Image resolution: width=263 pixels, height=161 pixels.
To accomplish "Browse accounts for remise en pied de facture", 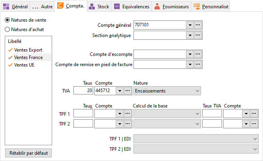I will pyautogui.click(x=198, y=65).
